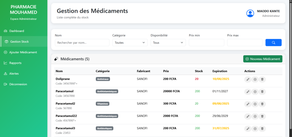This screenshot has width=292, height=137.
Task: Open the Dashboard sidebar menu item
Action: point(17,31)
